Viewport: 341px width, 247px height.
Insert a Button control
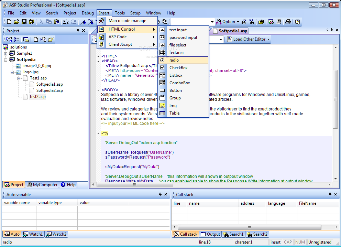tap(183, 90)
